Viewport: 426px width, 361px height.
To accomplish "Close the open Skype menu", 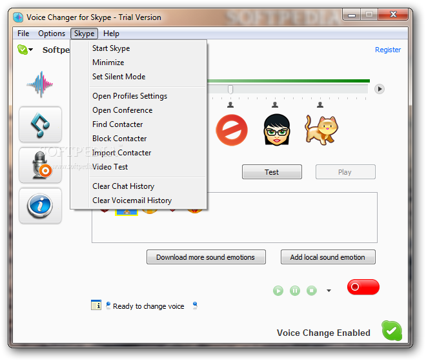I will point(84,34).
